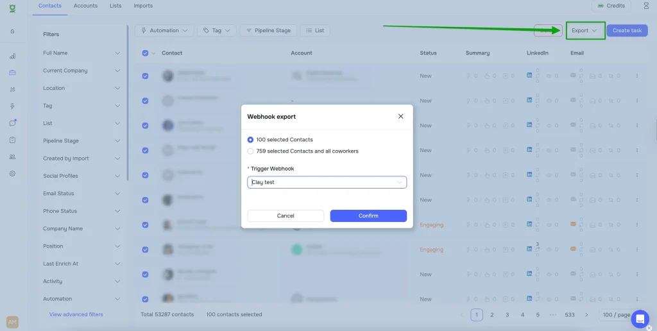Click the lightning bolt sidebar icon
The width and height of the screenshot is (657, 331).
12,106
